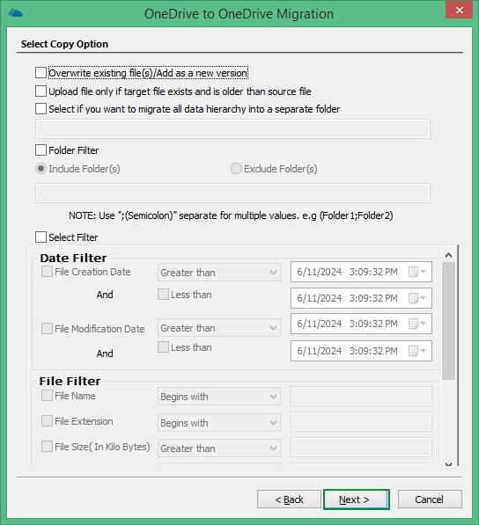
Task: Check Upload file only if target file is older
Action: click(x=41, y=91)
